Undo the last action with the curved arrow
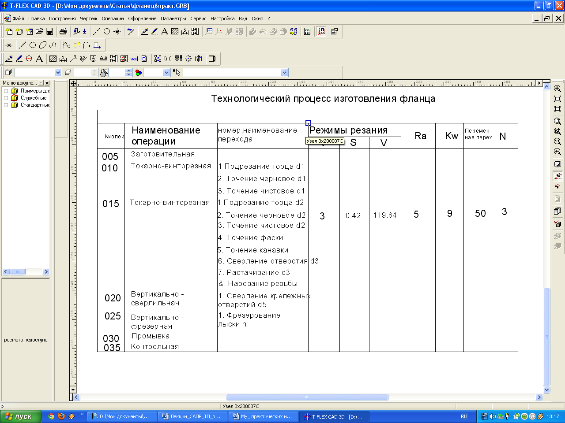Viewport: 565px width, 423px height. point(76,31)
